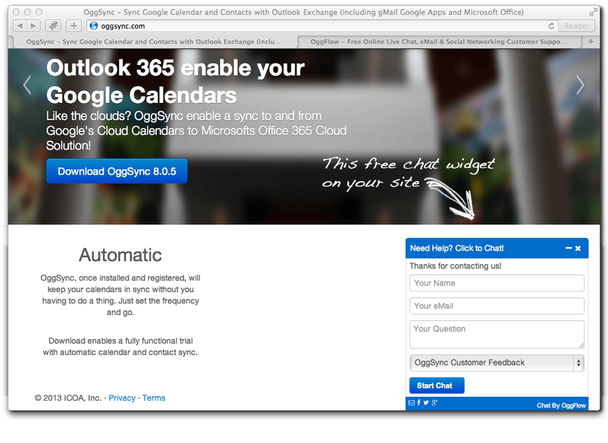The image size is (608, 443).
Task: Minimize the chat widget with the dash icon
Action: coord(568,248)
